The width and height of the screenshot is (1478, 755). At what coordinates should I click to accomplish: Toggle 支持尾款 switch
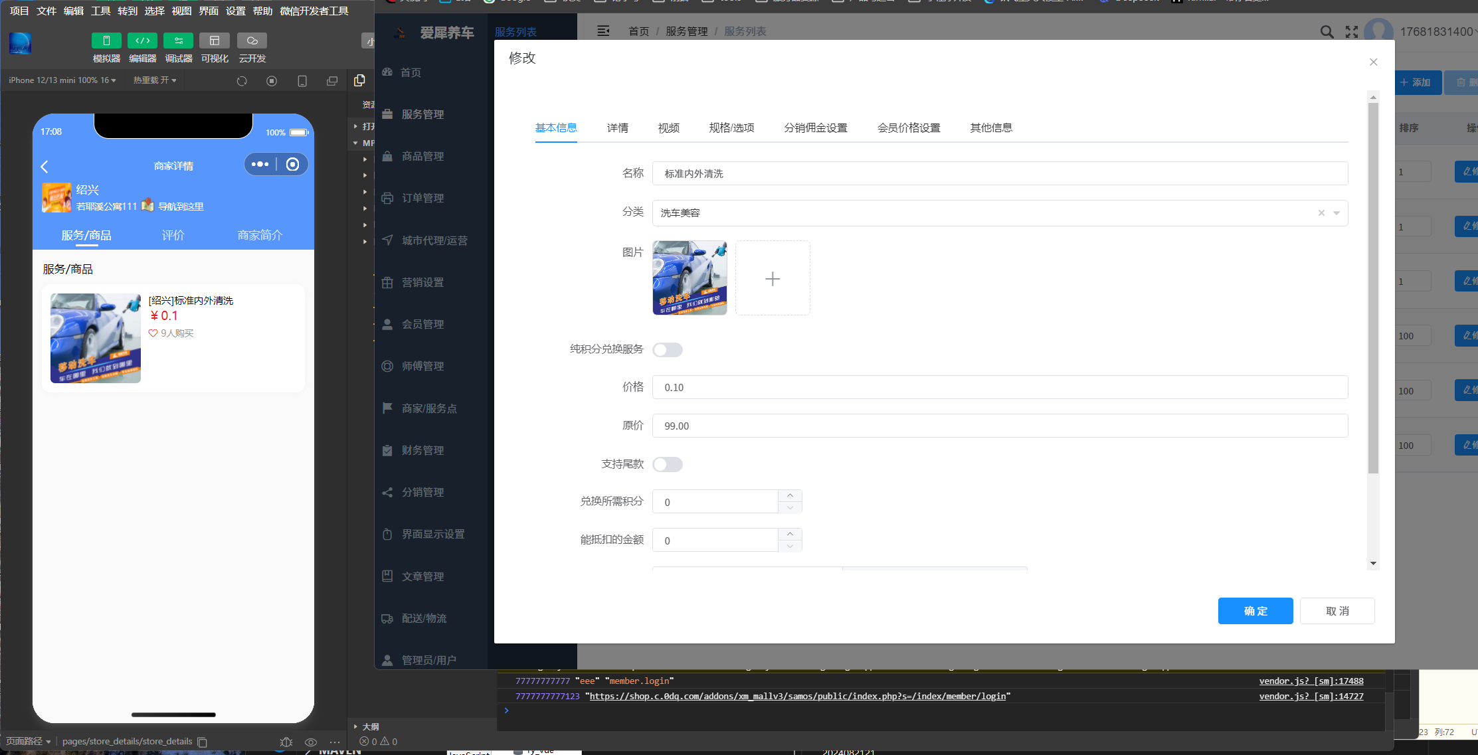click(668, 465)
